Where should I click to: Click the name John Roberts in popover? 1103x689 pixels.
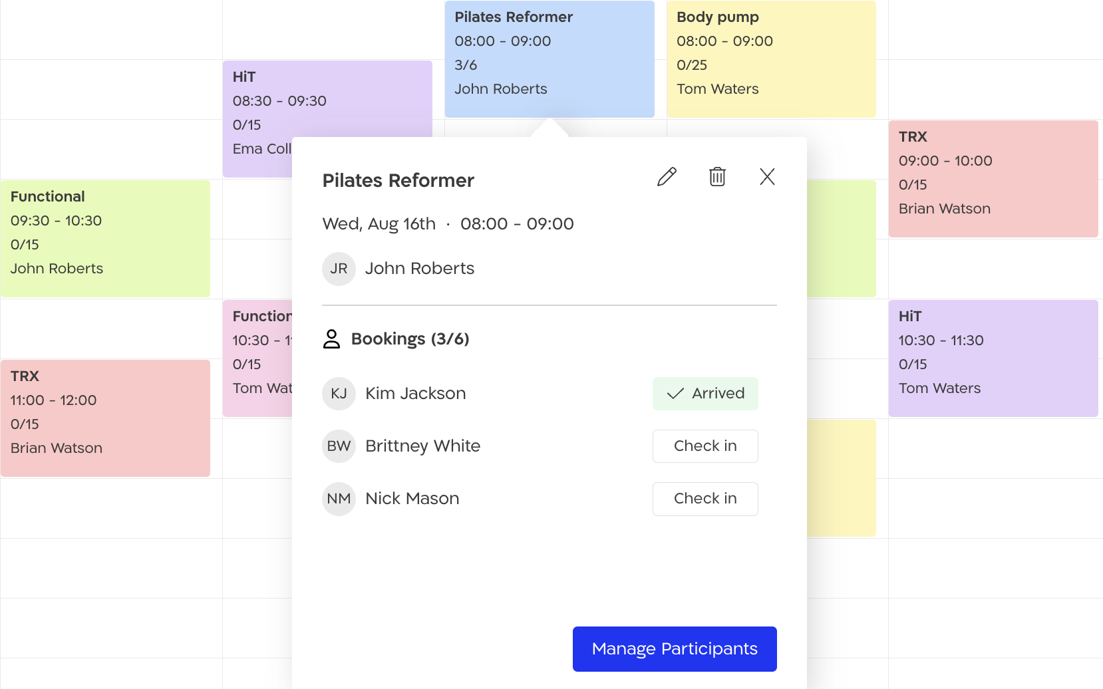coord(420,269)
